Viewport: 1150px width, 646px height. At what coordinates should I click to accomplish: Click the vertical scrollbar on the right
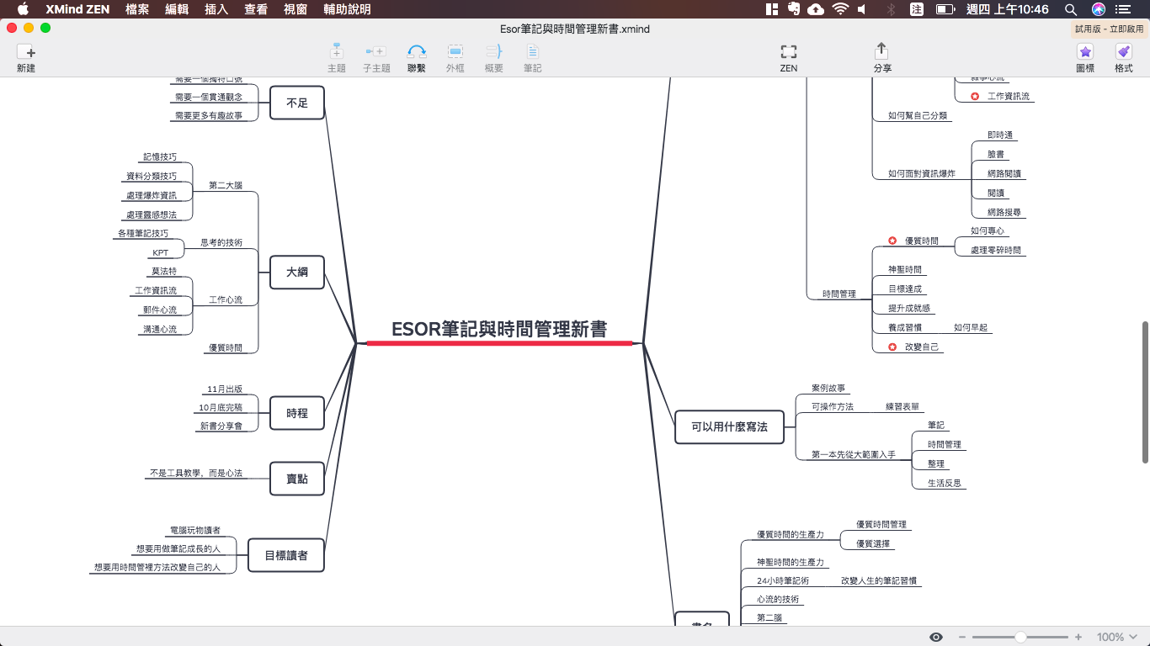click(1145, 391)
